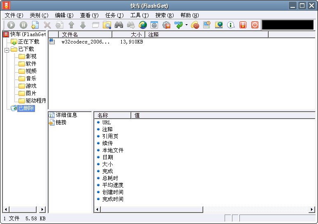Click the greyed window icon in the toolbar

pyautogui.click(x=95, y=25)
